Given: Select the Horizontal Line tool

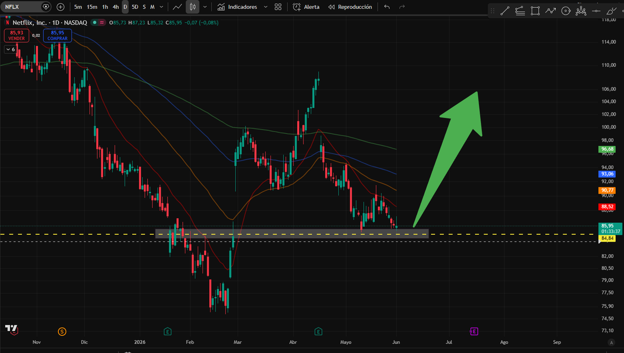Looking at the screenshot, I should pyautogui.click(x=596, y=11).
